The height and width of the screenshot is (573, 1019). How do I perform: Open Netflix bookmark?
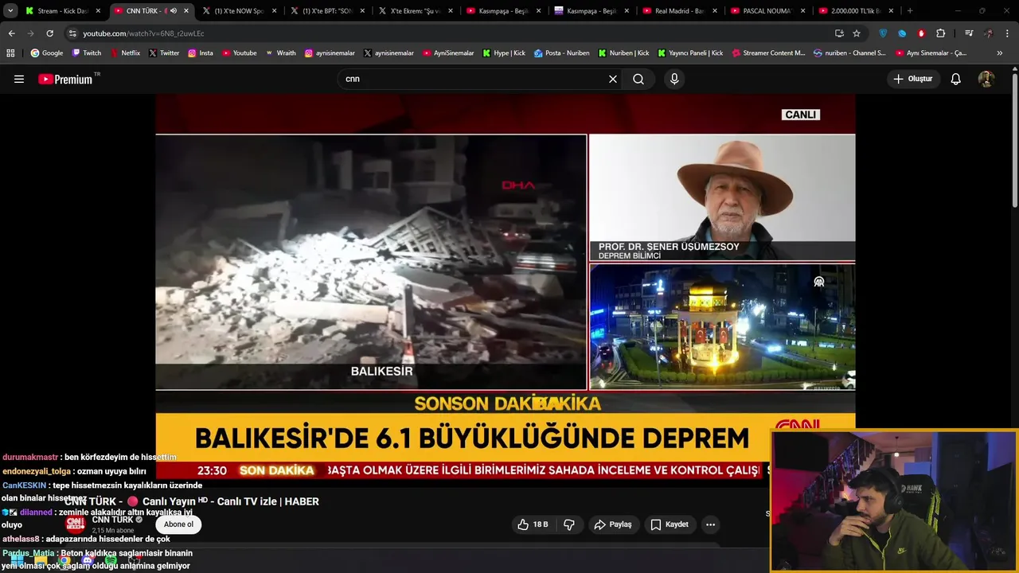pyautogui.click(x=125, y=53)
